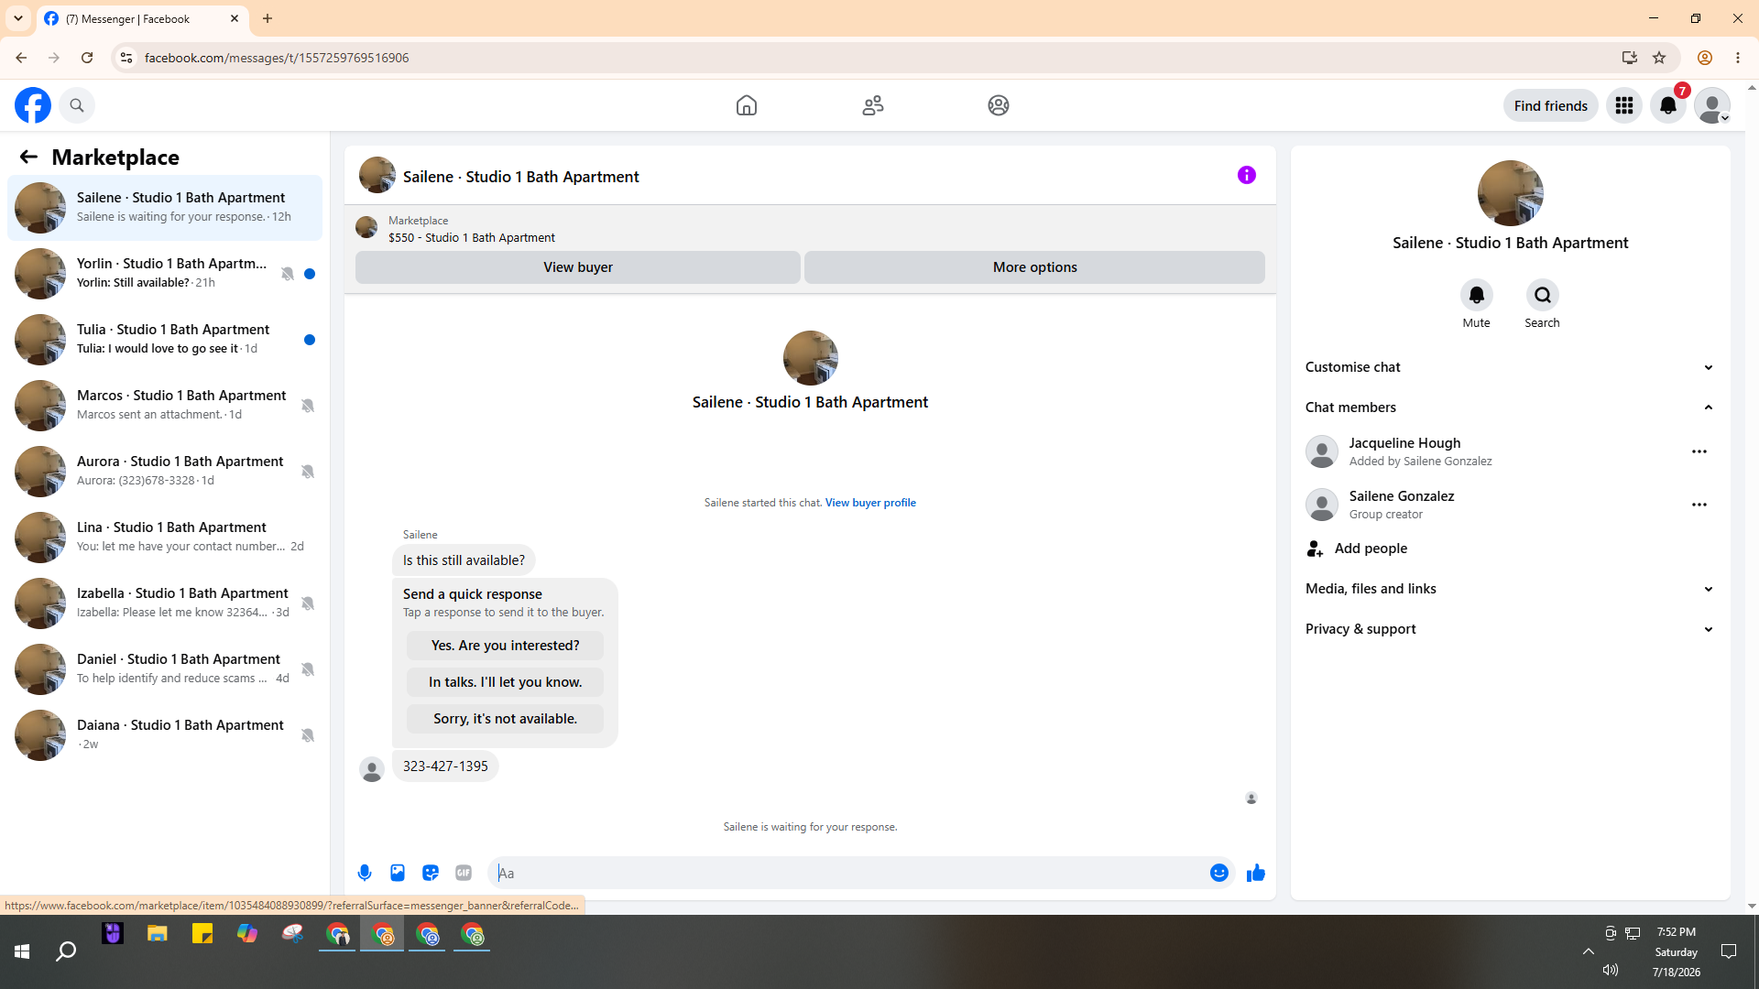Open options for Sailene Gonzalez
Viewport: 1759px width, 989px height.
pyautogui.click(x=1699, y=505)
